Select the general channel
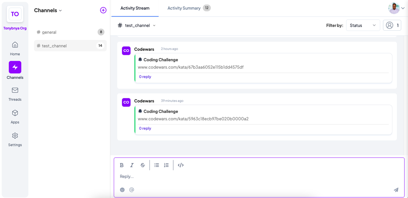Image resolution: width=408 pixels, height=198 pixels. click(x=70, y=32)
